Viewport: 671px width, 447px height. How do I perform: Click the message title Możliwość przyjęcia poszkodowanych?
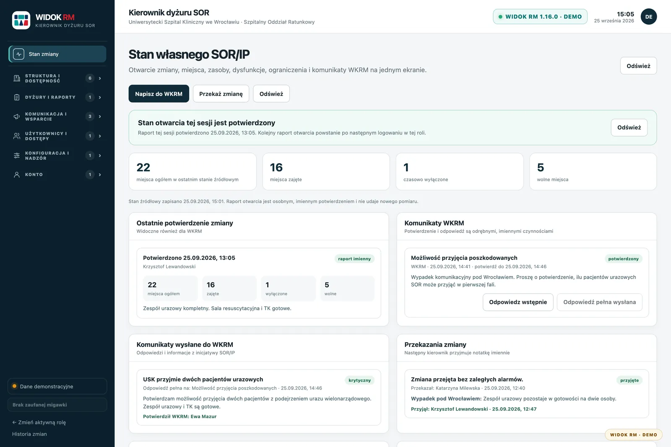coord(464,258)
